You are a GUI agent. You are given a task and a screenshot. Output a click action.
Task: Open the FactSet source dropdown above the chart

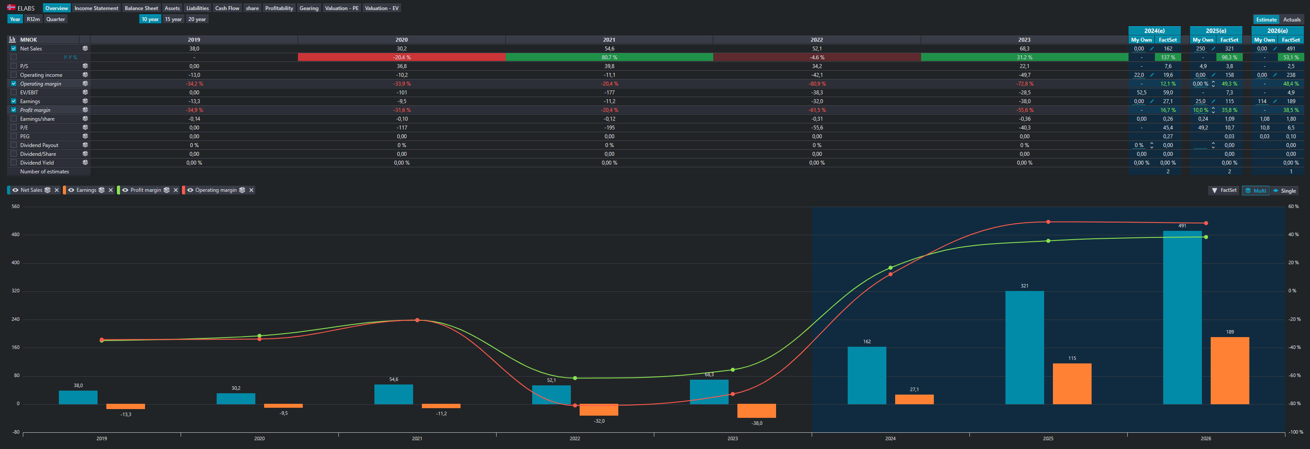[x=1224, y=190]
